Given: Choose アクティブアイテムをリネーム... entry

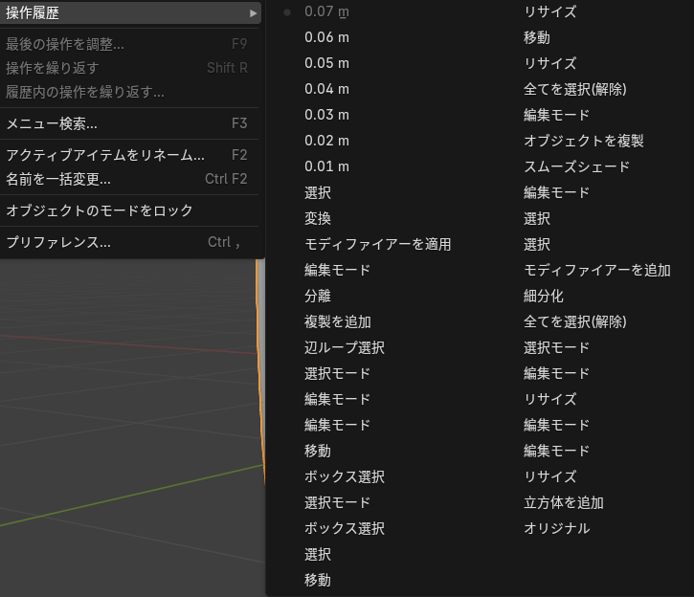Looking at the screenshot, I should point(105,155).
